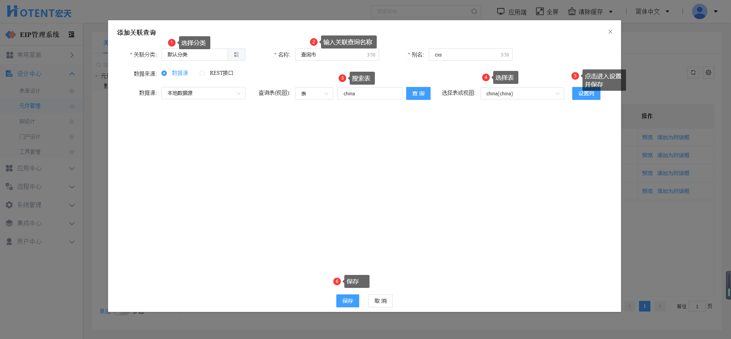This screenshot has height=339, width=731.
Task: Click the EIP管理系统 title
Action: [x=40, y=35]
